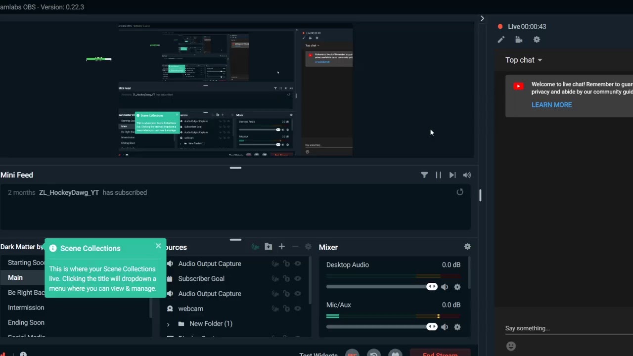Mute Desktop Audio speaker icon
The image size is (633, 356).
445,287
